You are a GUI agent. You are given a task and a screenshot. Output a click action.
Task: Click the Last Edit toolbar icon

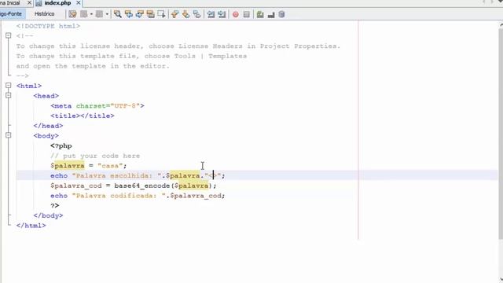[x=73, y=14]
